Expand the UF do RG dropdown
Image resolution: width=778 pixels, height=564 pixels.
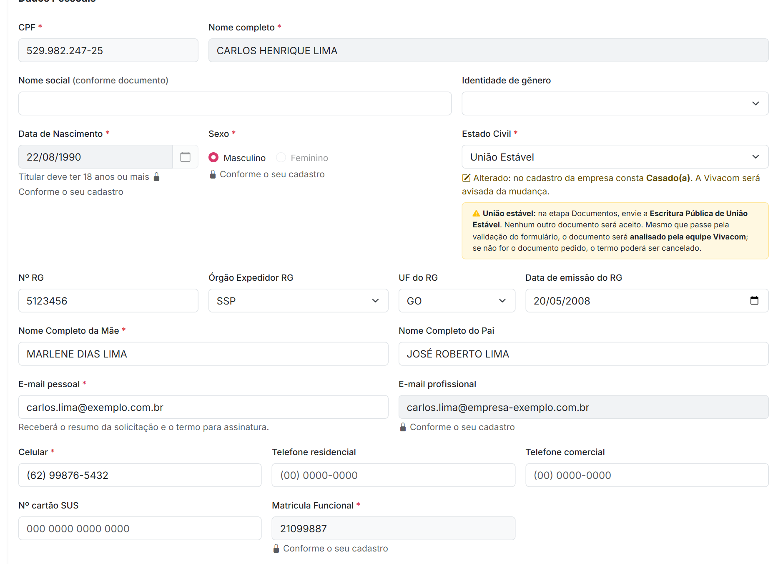pyautogui.click(x=457, y=301)
